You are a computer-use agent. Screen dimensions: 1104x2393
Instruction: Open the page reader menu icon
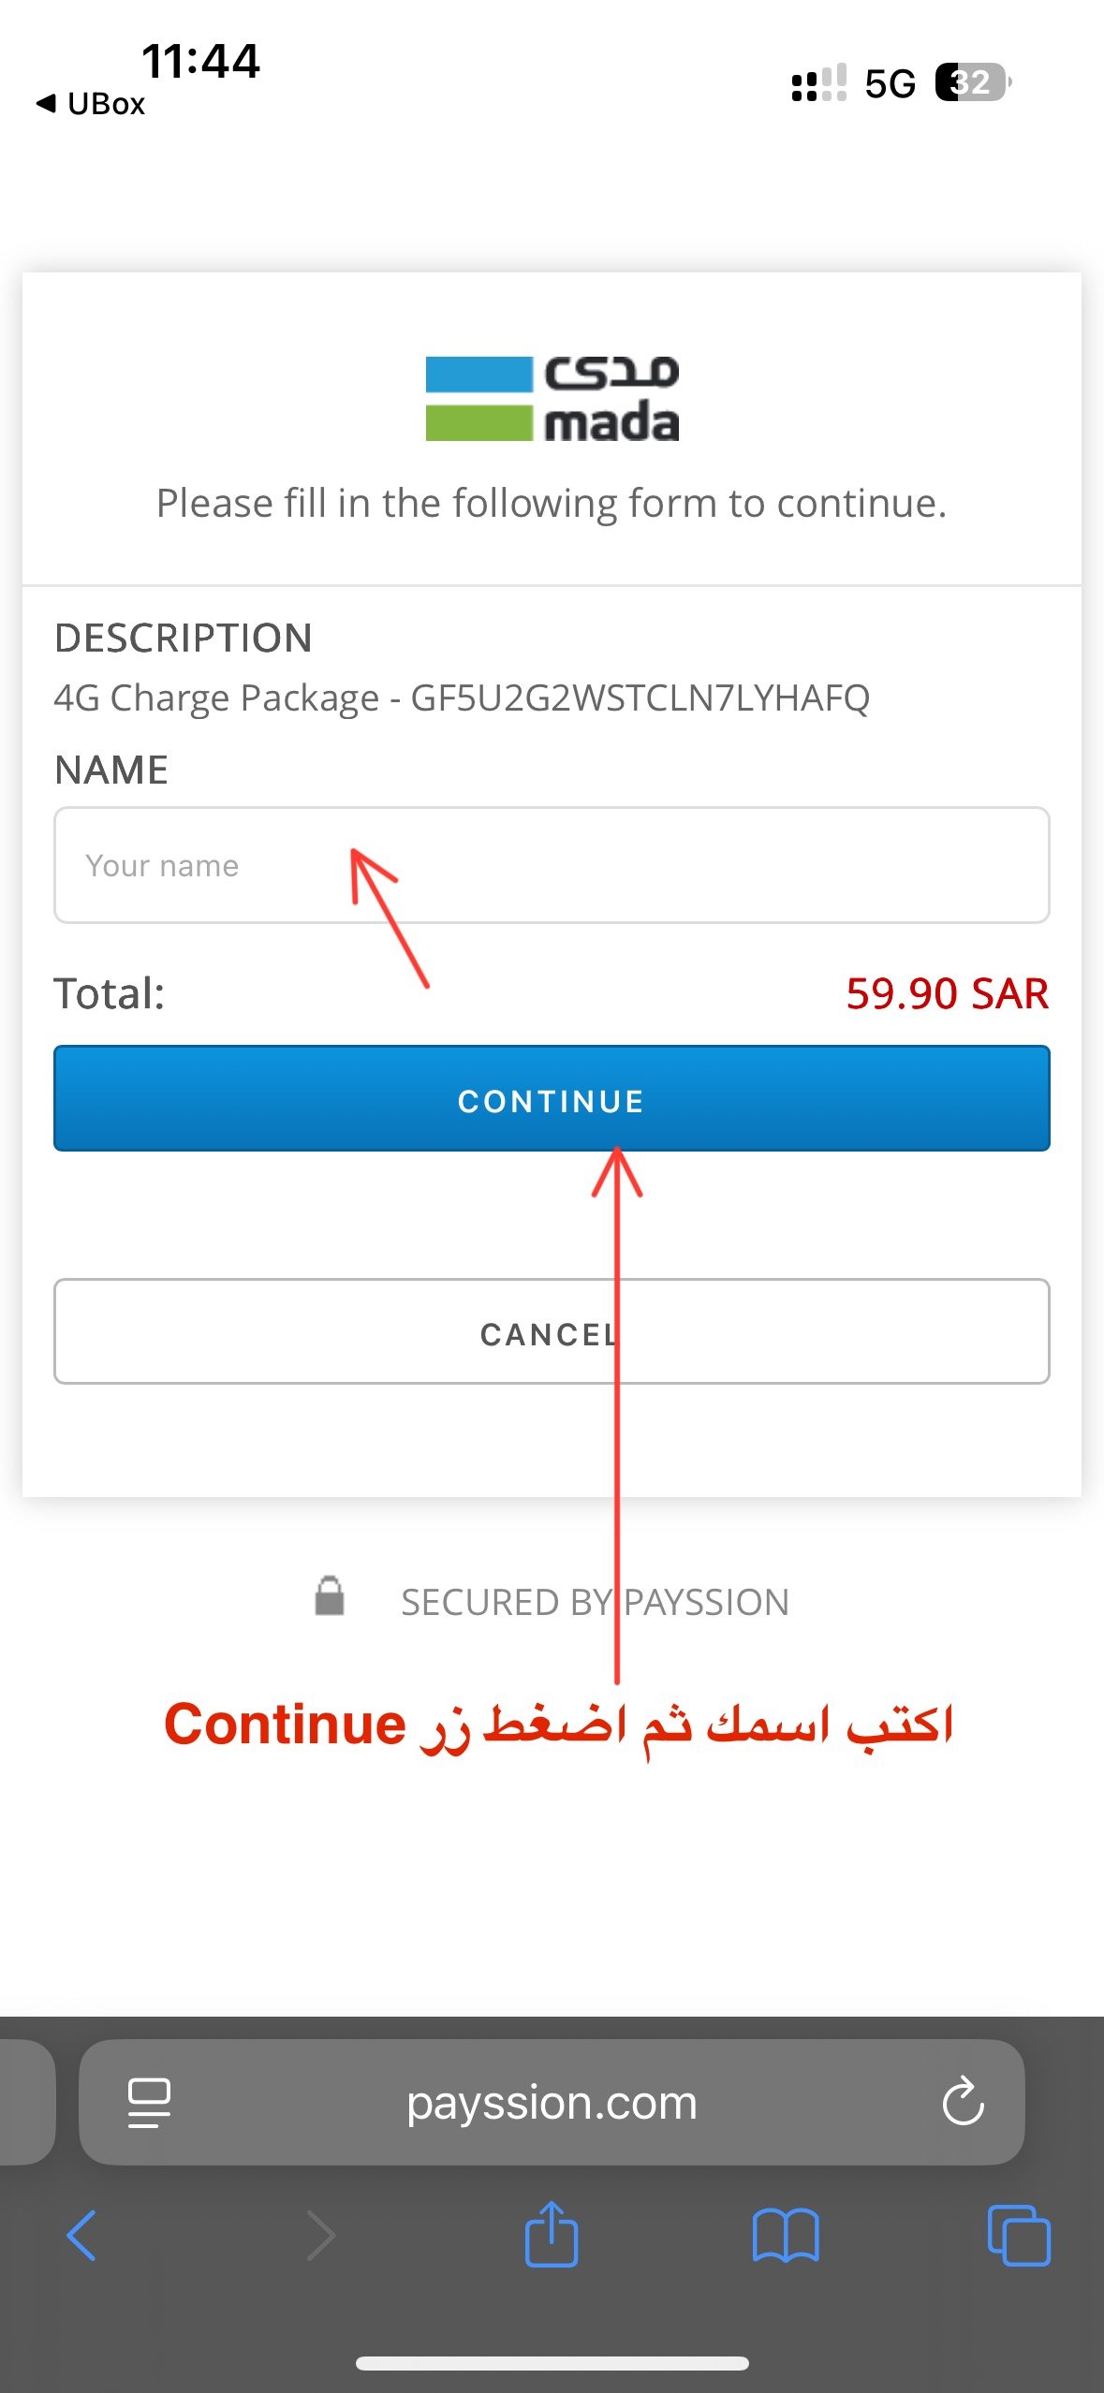click(149, 2102)
